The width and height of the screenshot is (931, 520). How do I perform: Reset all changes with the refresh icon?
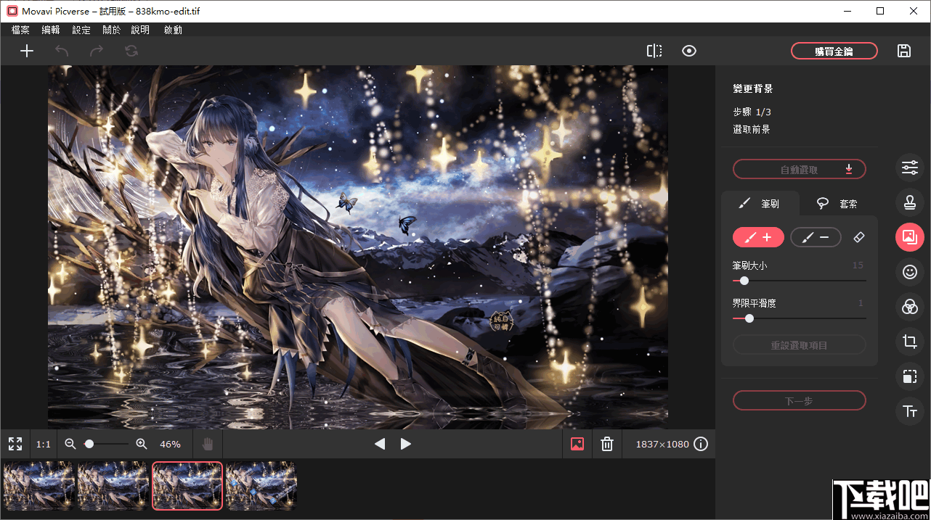[x=131, y=51]
